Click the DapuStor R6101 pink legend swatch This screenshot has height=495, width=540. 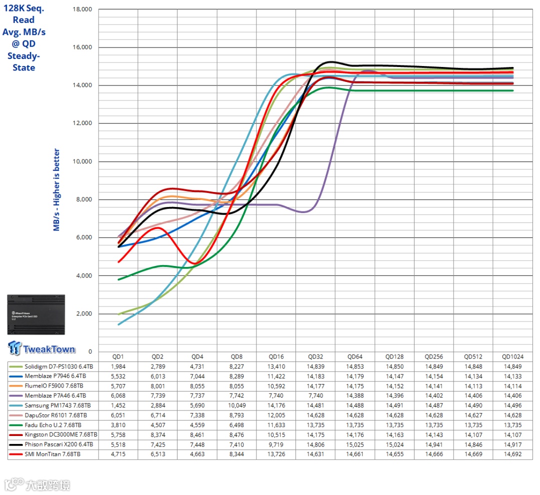point(16,415)
